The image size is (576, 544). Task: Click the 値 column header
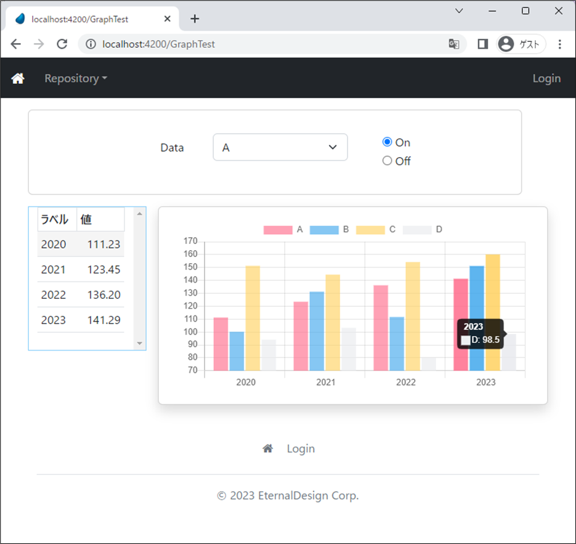pyautogui.click(x=100, y=219)
